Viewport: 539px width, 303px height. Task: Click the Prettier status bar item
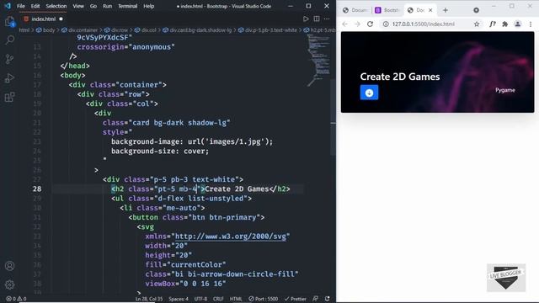(296, 299)
